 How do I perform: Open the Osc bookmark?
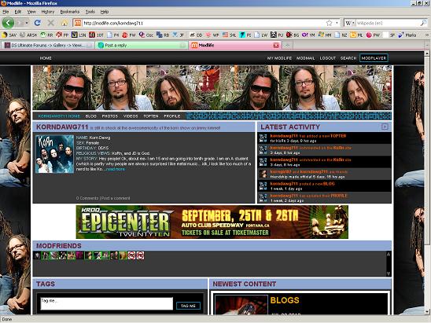pos(146,35)
